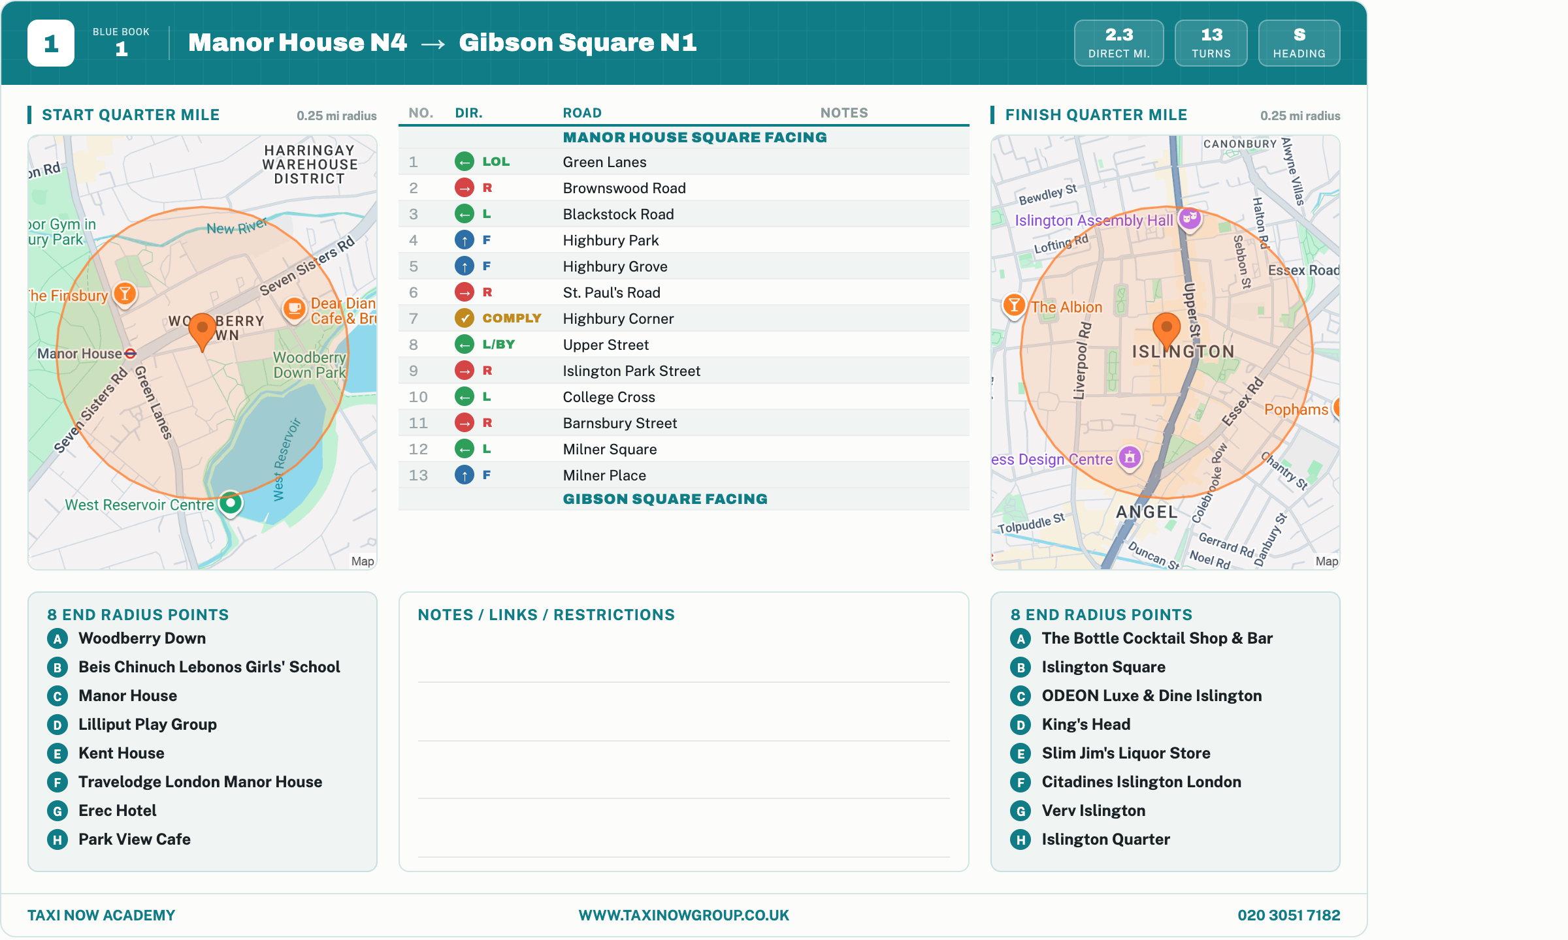1568x940 pixels.
Task: Click the Manor House Square Facing heading
Action: pos(695,137)
